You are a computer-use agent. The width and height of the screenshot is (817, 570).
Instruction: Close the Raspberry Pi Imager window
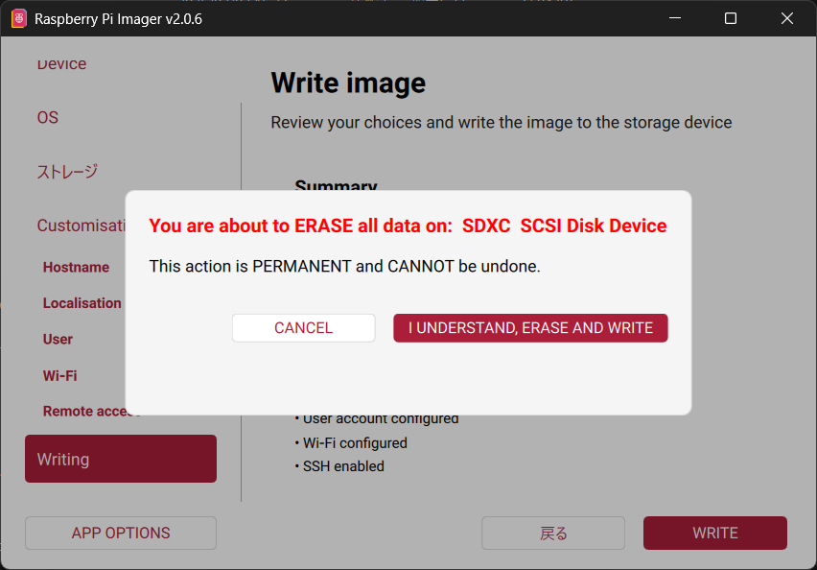[787, 18]
